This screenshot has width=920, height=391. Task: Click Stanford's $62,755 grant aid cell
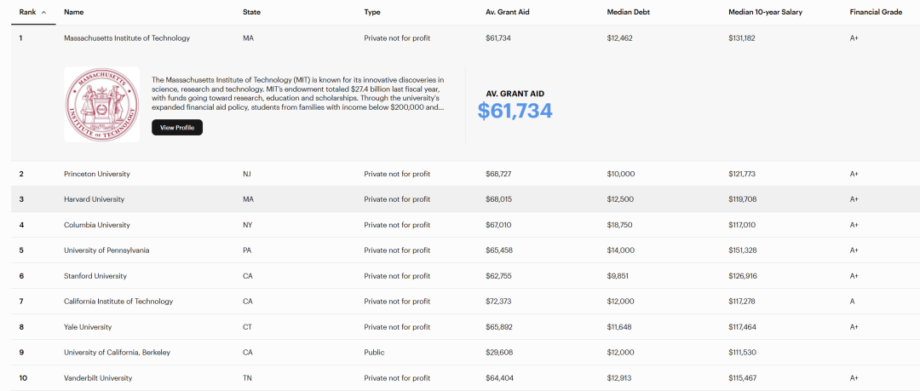pos(498,276)
